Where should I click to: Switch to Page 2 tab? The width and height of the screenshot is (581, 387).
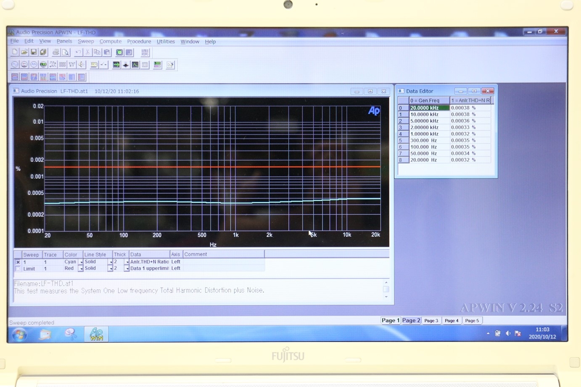pos(411,320)
